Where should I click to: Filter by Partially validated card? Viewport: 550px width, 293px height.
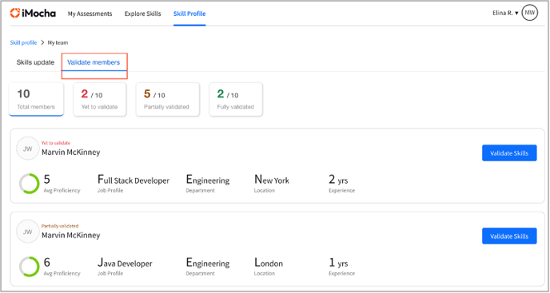point(168,99)
